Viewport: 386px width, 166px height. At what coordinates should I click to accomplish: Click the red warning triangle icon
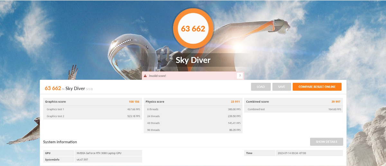coord(146,76)
